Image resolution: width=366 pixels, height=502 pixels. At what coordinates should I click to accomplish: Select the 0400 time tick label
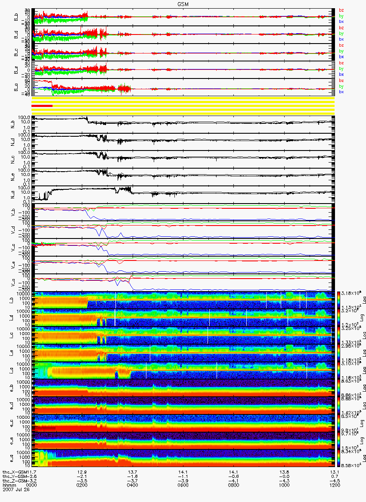133,485
